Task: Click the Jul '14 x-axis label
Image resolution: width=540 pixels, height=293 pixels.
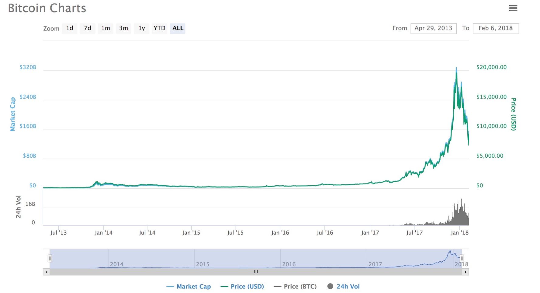Action: (x=147, y=232)
